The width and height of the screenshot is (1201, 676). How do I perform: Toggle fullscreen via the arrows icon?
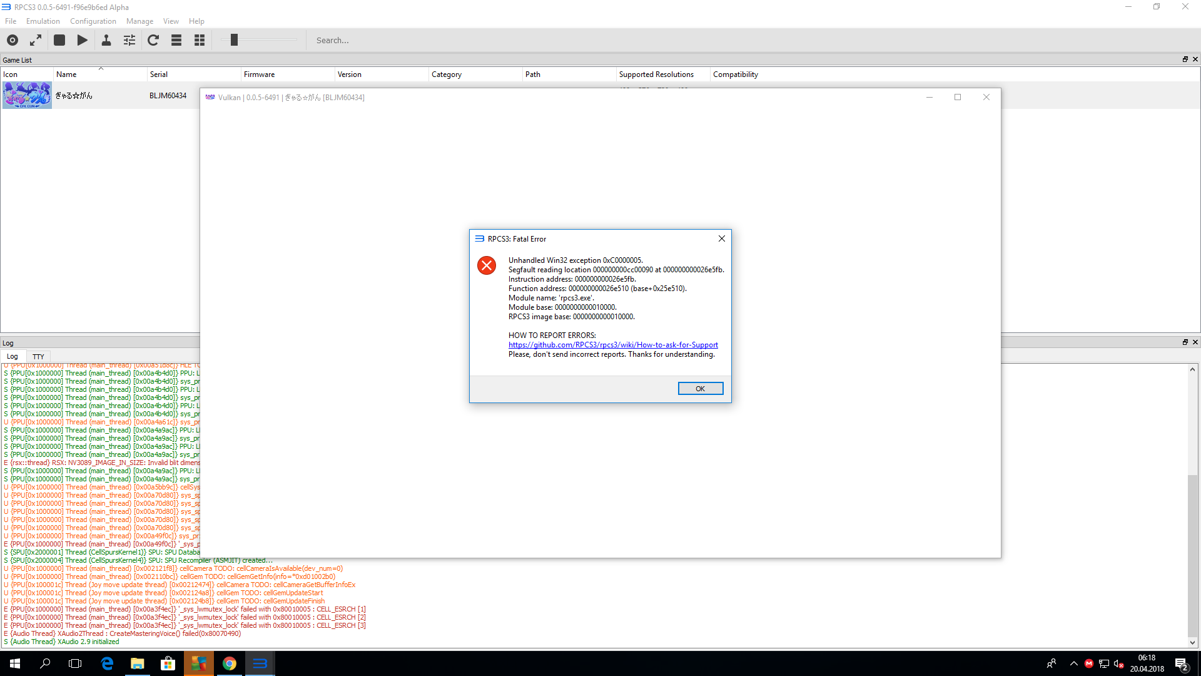coord(36,40)
